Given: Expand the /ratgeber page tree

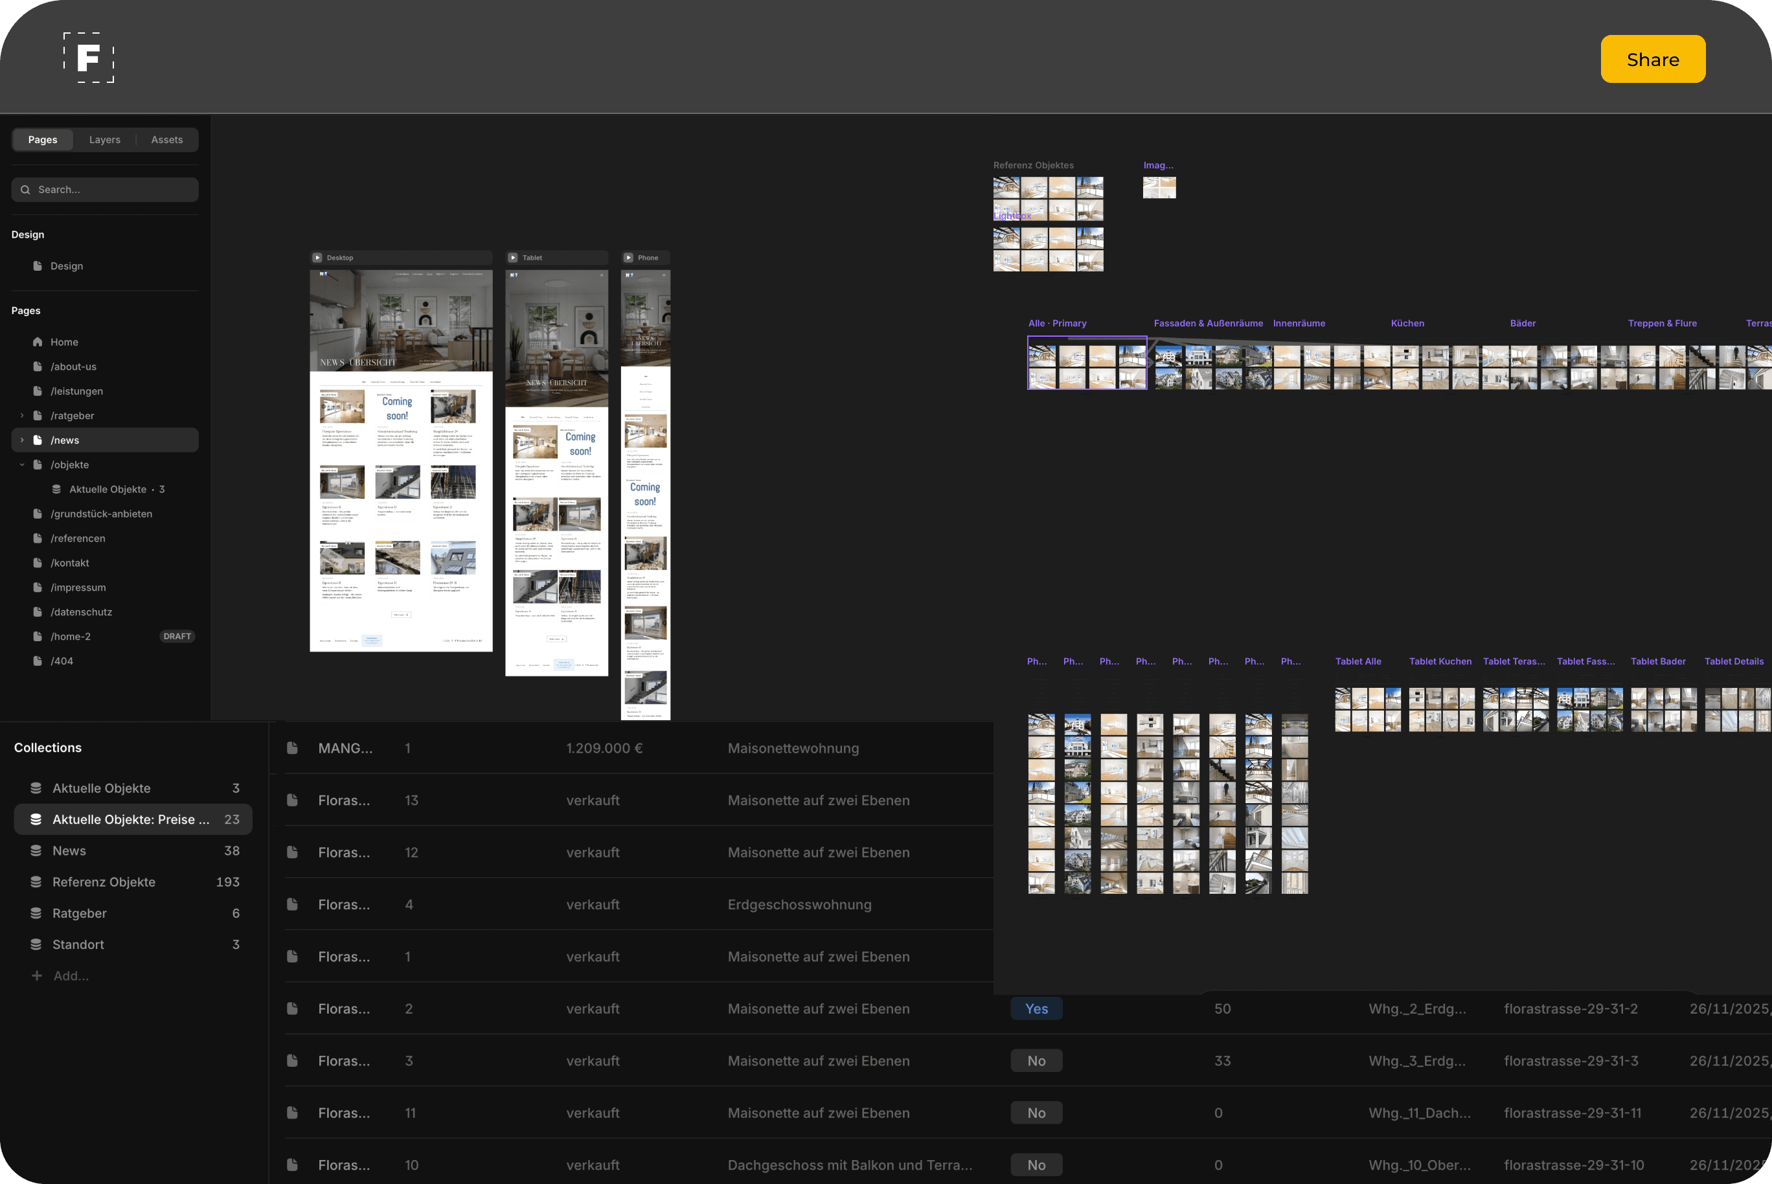Looking at the screenshot, I should tap(22, 415).
